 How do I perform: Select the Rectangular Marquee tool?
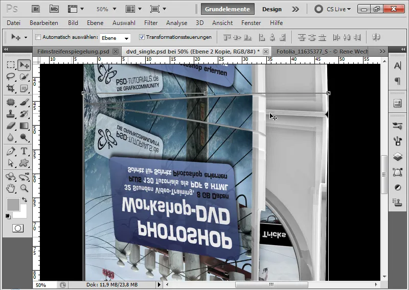[x=10, y=65]
